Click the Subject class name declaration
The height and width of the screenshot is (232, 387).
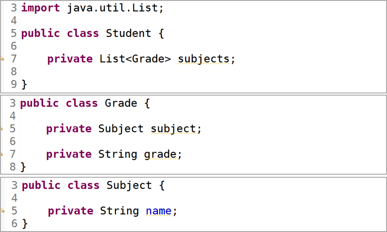point(129,186)
